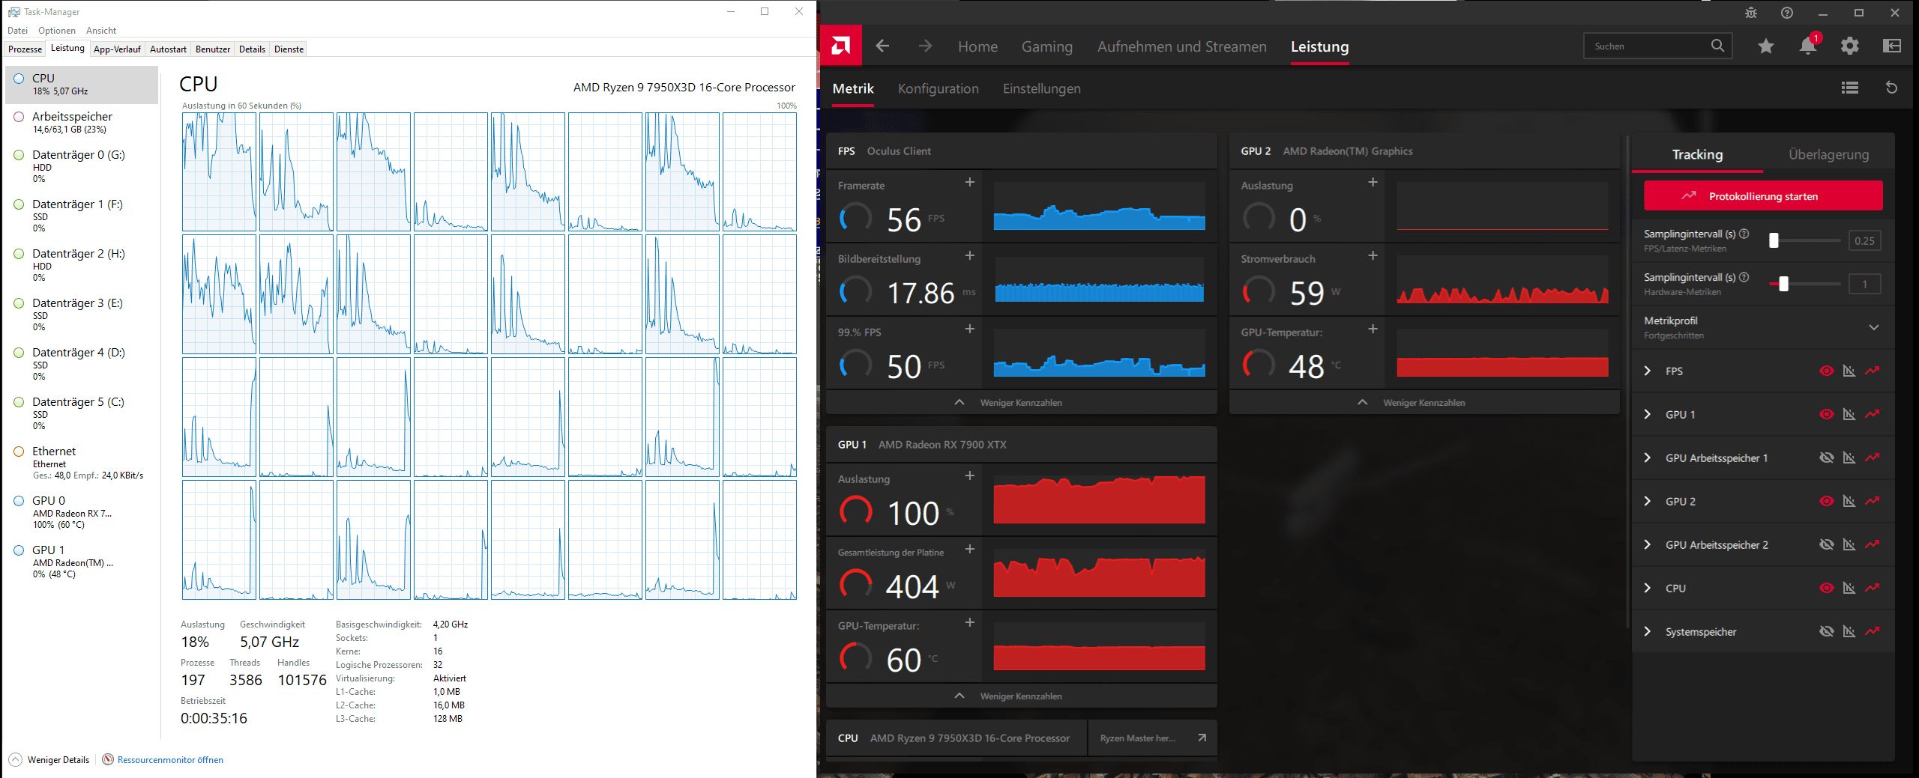The image size is (1919, 778).
Task: Go forward using the AMD Software forward arrow
Action: (926, 46)
